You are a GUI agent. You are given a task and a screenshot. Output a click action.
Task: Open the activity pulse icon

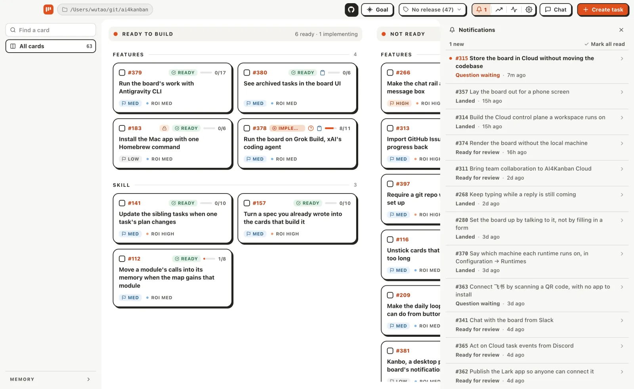pos(514,9)
